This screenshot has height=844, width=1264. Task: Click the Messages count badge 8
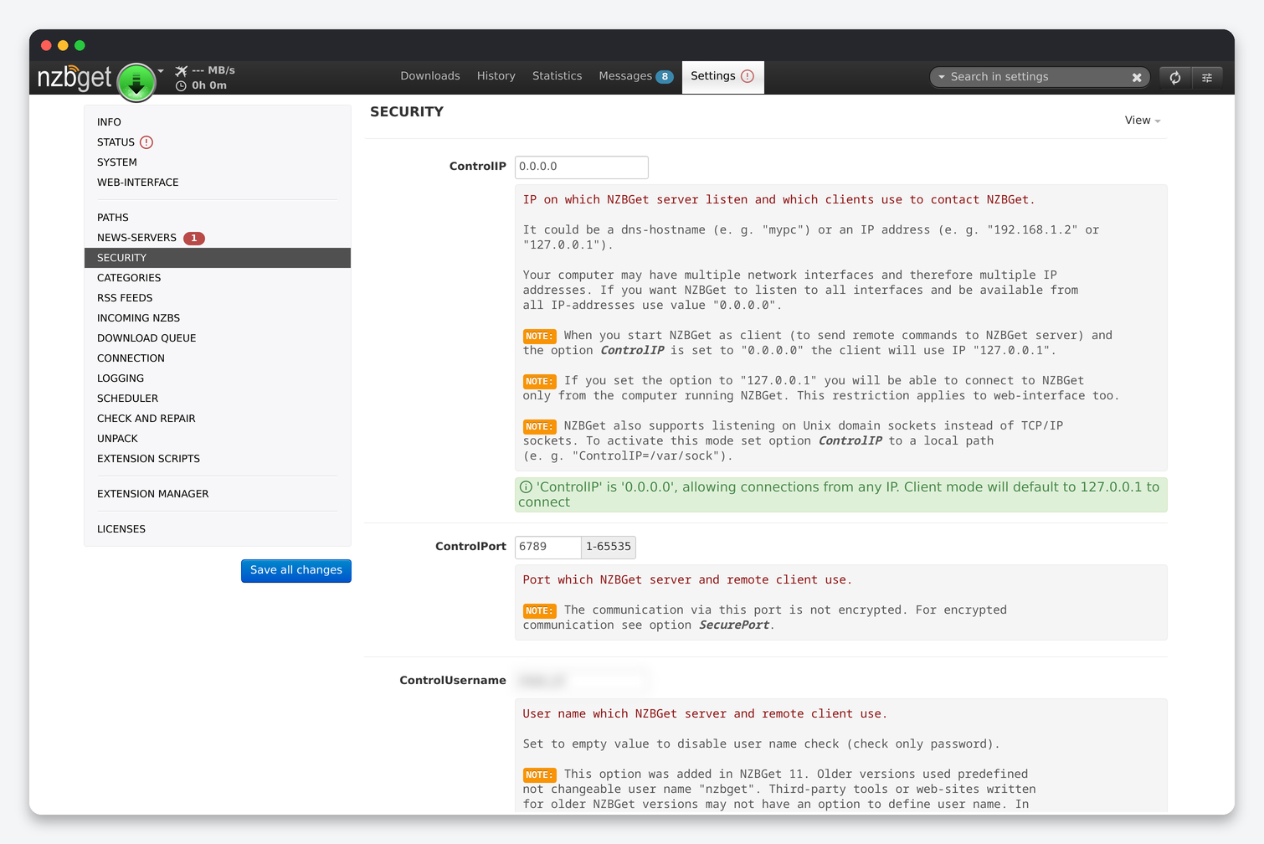point(665,76)
